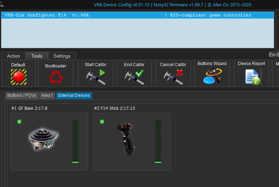Launch the Buttons Wizard icon
Image resolution: width=279 pixels, height=187 pixels.
click(x=212, y=76)
